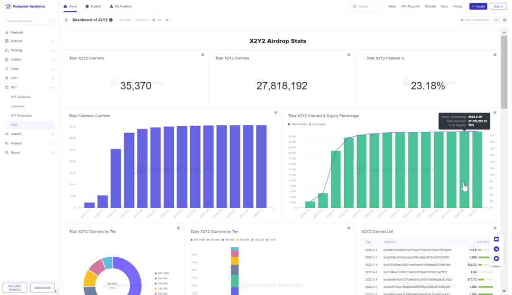Click the magnifier icon in the sidebar search

tap(51, 21)
